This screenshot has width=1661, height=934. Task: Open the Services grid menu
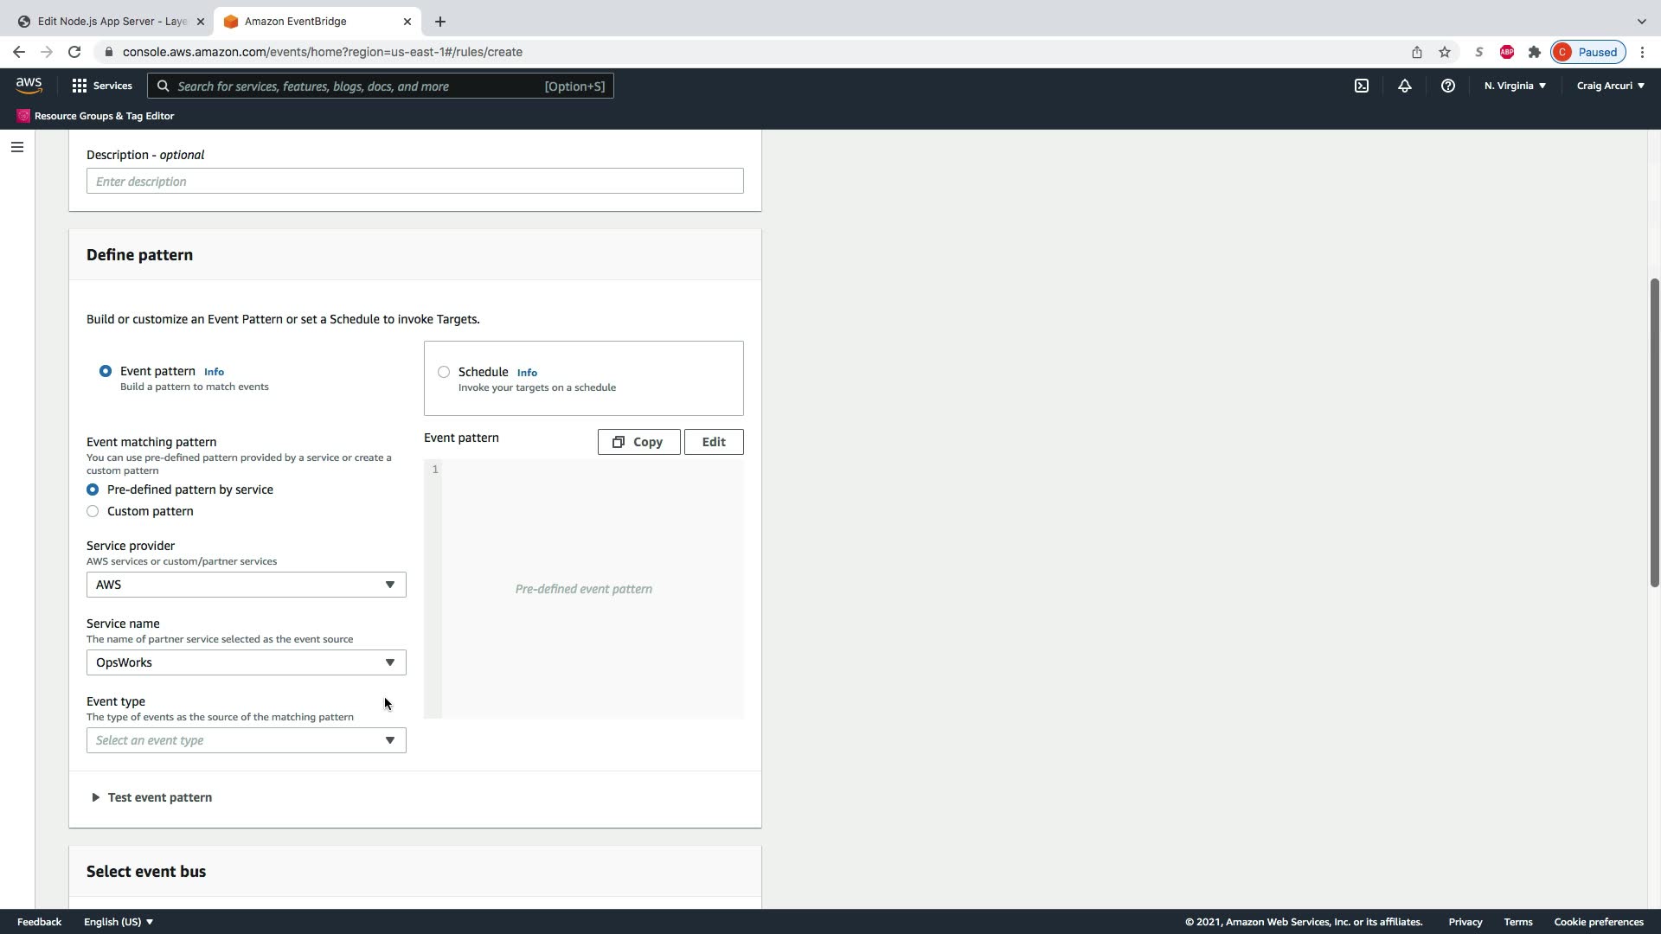[x=101, y=86]
